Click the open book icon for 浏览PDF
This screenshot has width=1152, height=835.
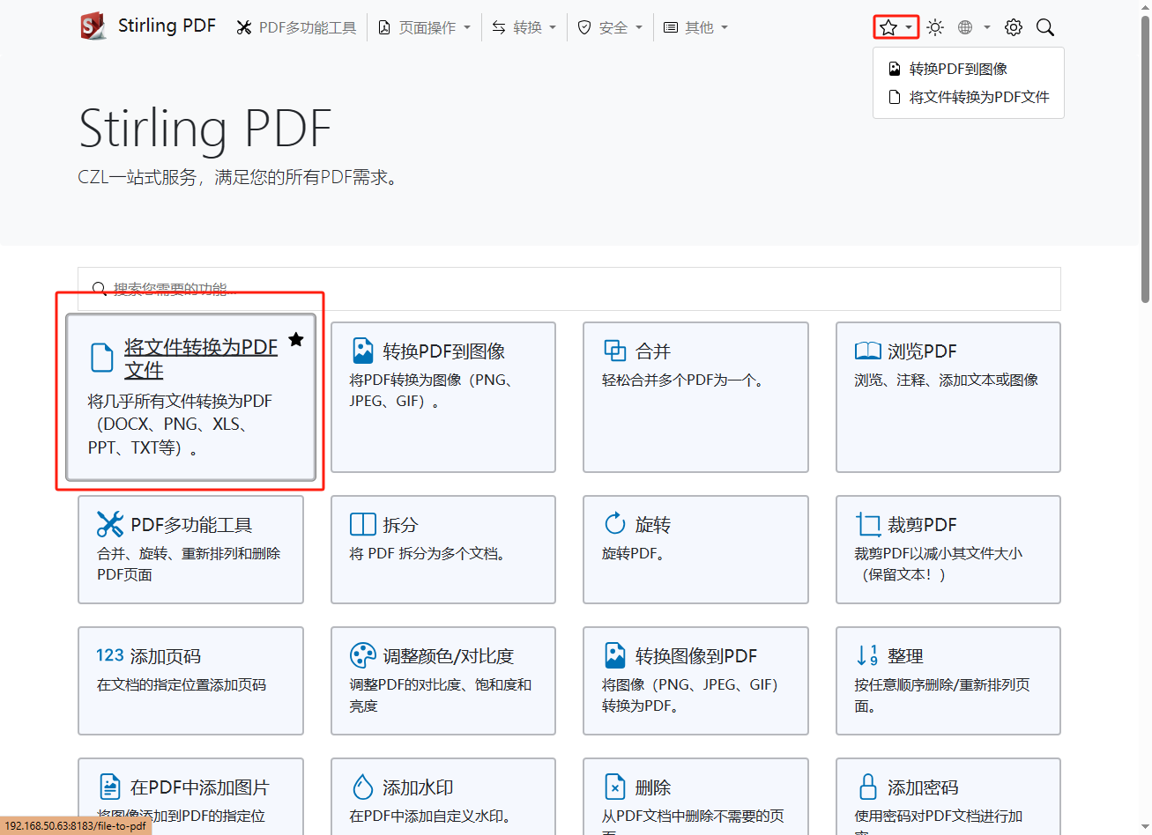[x=867, y=351]
